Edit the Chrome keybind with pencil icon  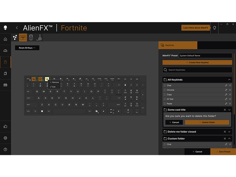tap(226, 90)
